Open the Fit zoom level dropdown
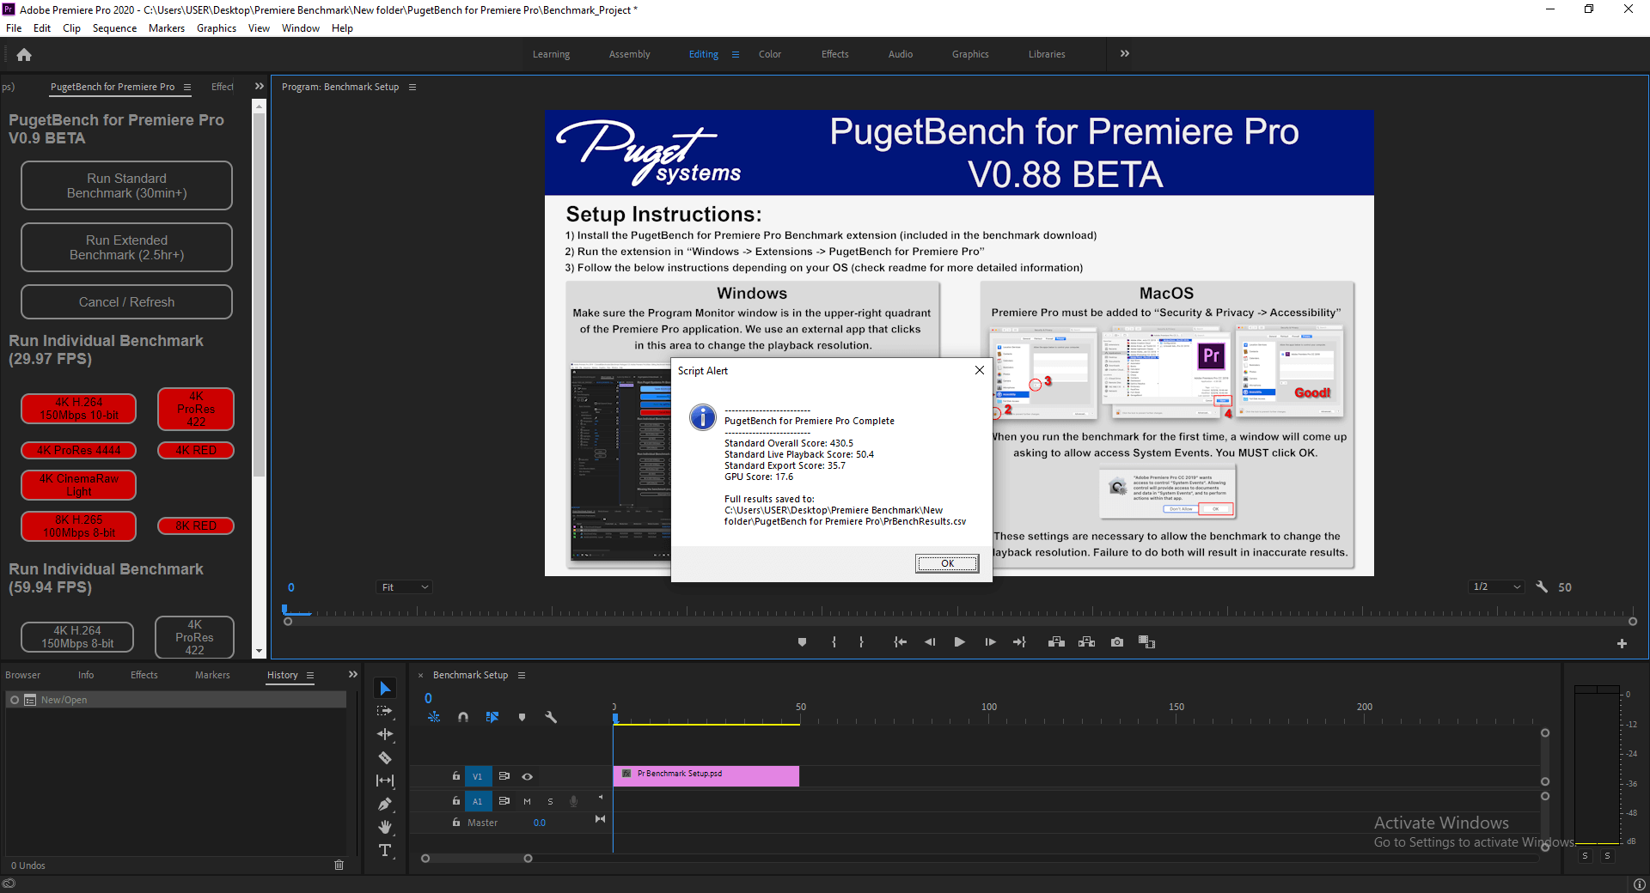 (x=404, y=587)
